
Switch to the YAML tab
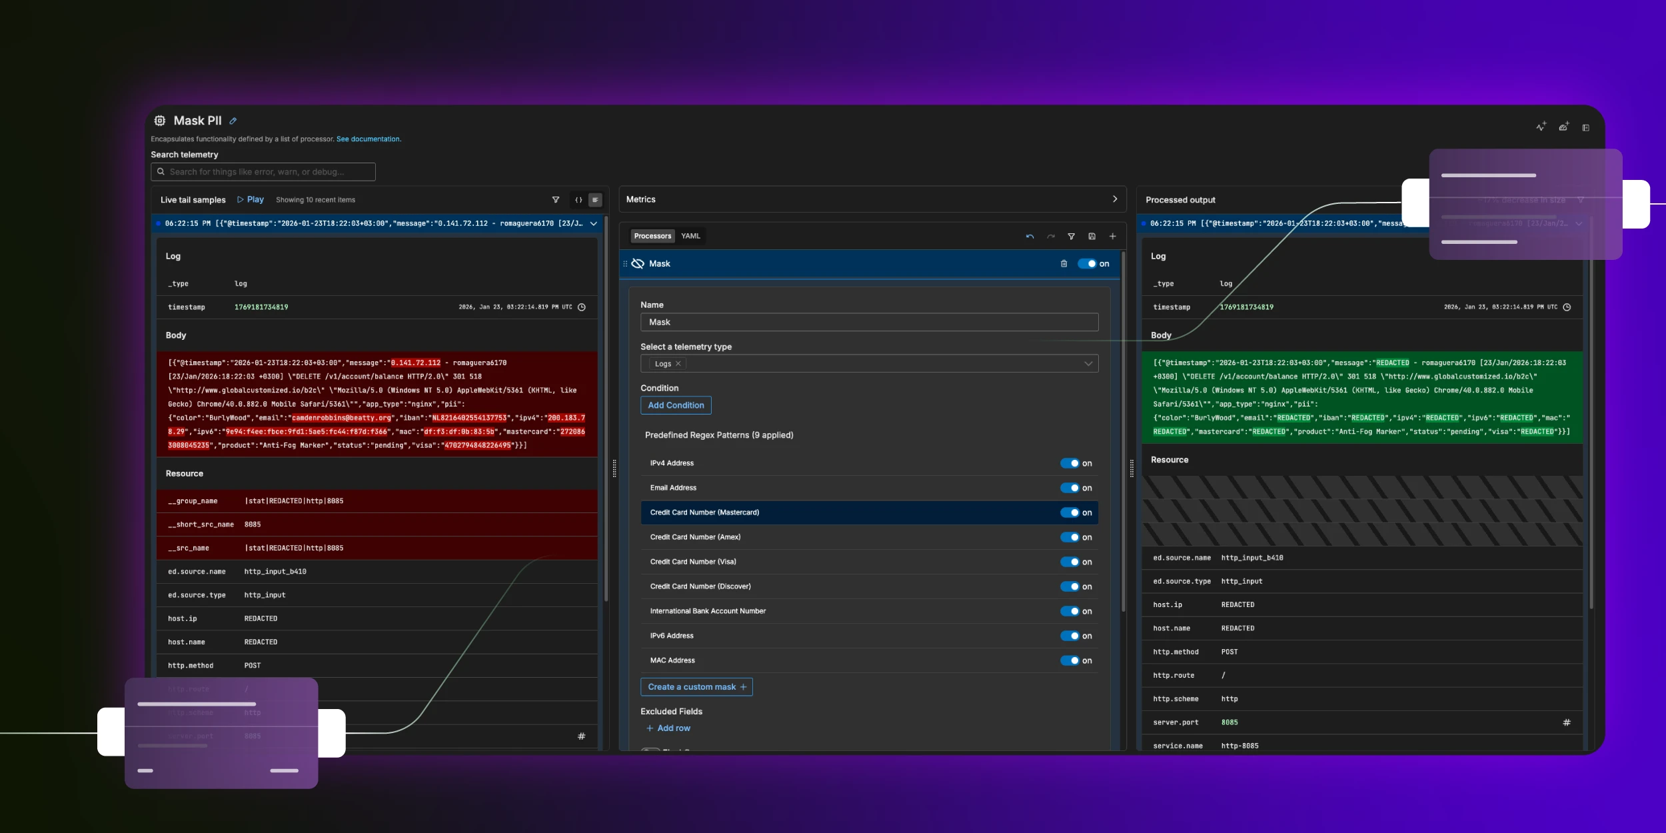pos(690,235)
